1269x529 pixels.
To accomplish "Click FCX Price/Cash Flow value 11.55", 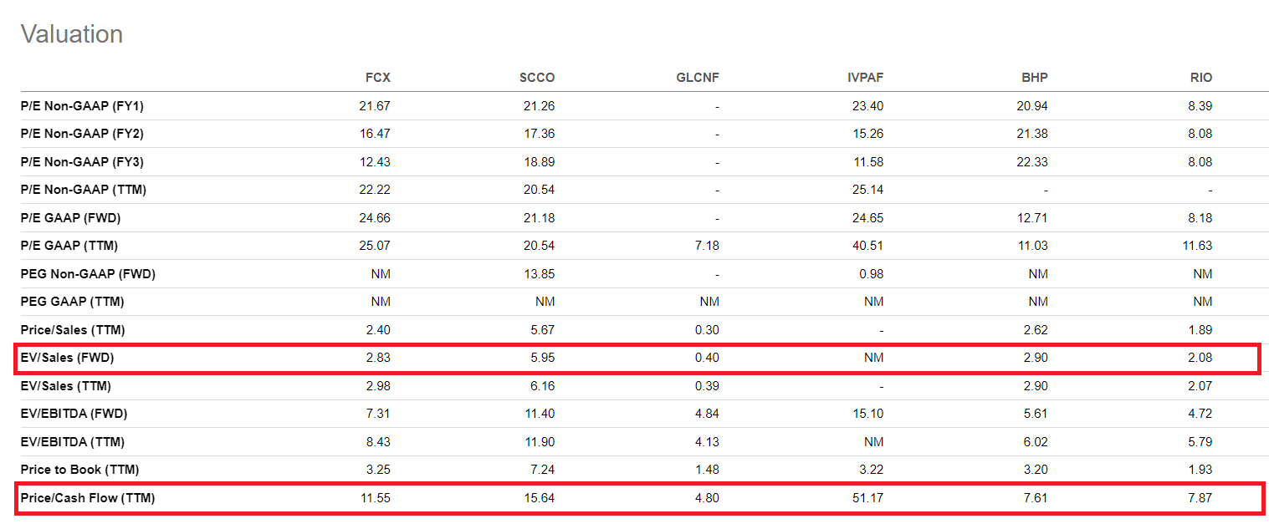I will click(x=376, y=498).
